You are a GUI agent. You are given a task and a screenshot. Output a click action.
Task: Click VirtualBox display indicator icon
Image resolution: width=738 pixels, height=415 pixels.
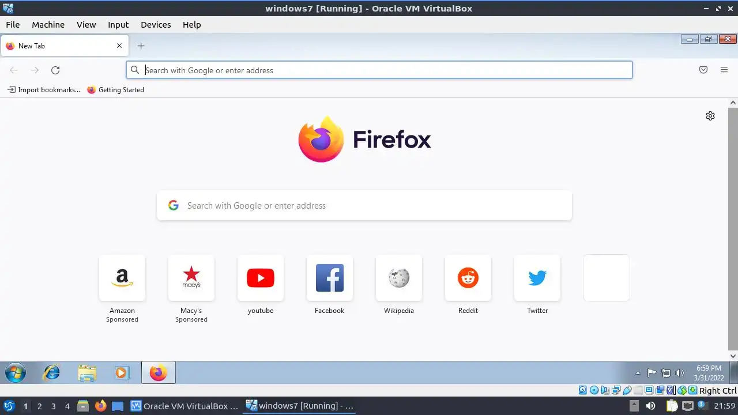649,391
